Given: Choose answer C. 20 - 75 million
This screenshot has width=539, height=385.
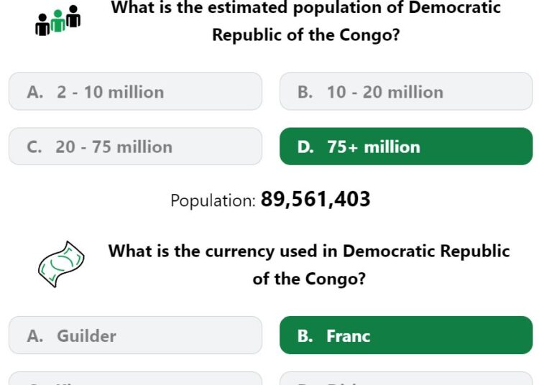Looking at the screenshot, I should [x=135, y=147].
